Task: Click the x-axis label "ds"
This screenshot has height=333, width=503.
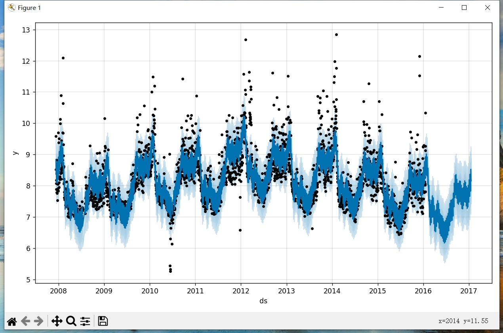Action: (x=263, y=301)
